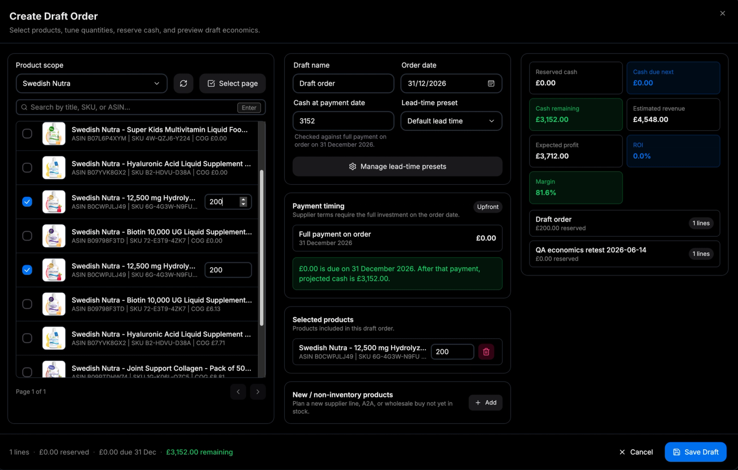Click the Estimated revenue card
The width and height of the screenshot is (738, 470).
[x=673, y=114]
